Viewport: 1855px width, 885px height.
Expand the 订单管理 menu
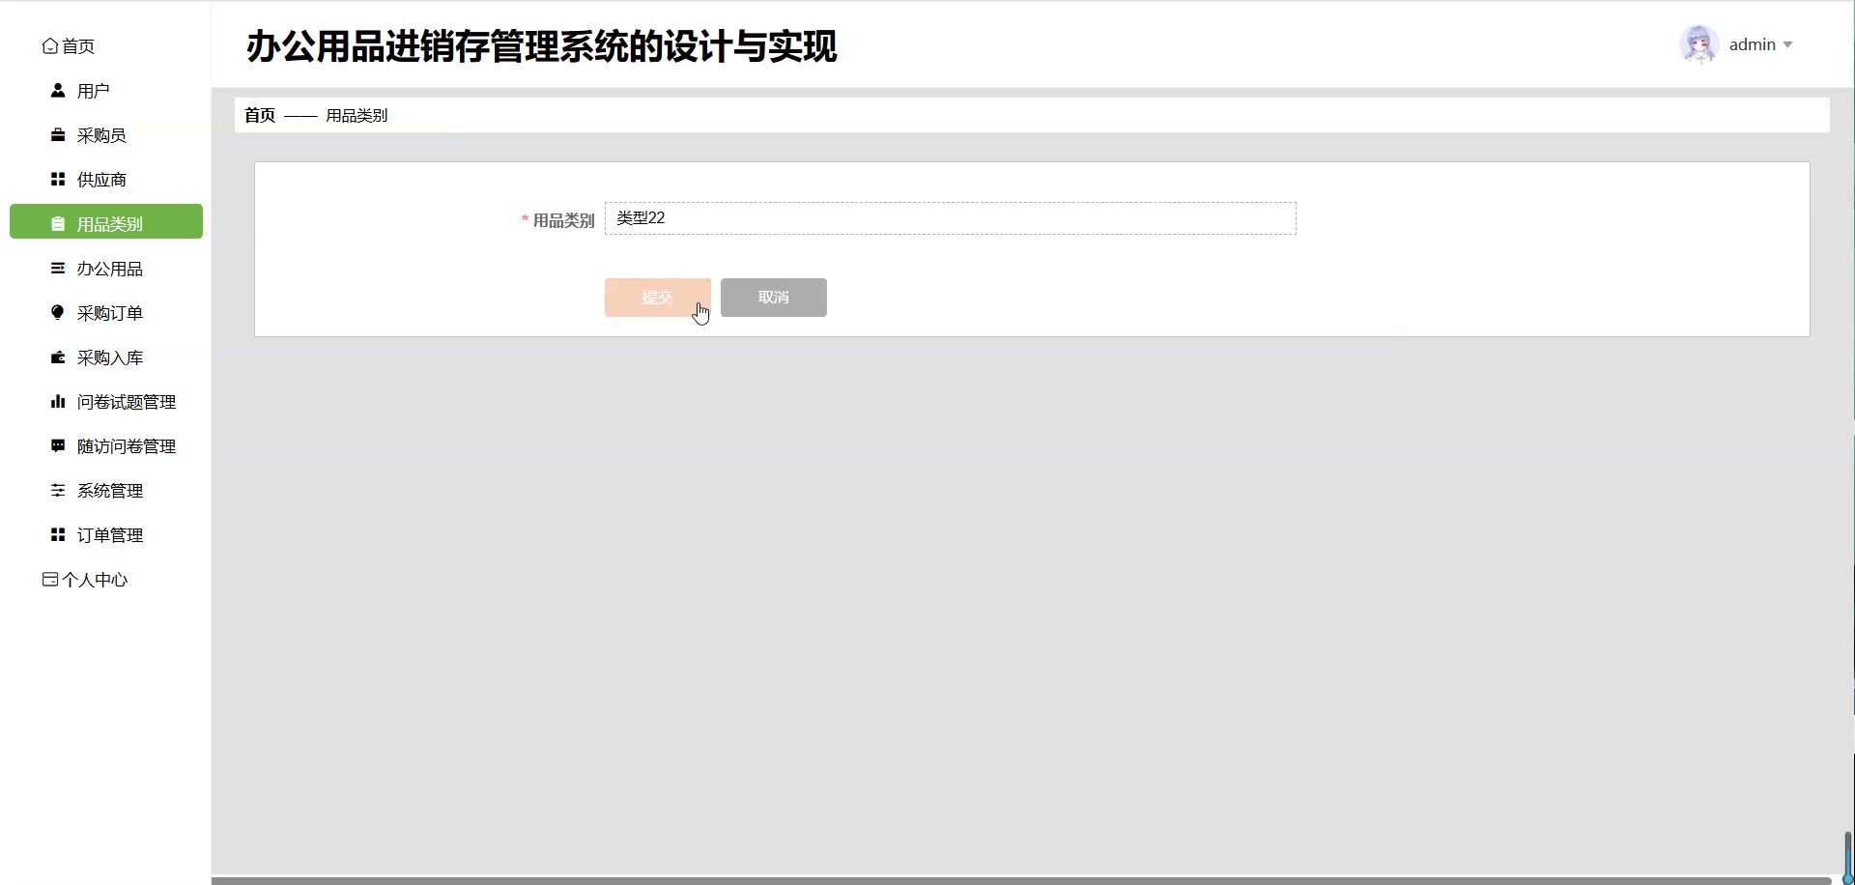(x=106, y=534)
